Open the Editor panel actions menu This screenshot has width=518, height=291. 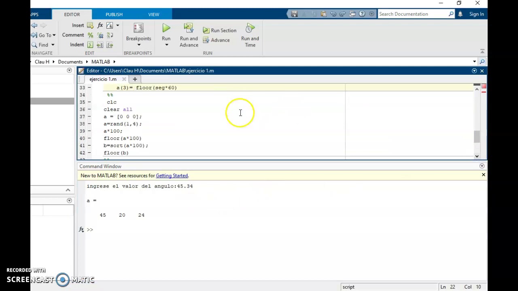(x=474, y=71)
